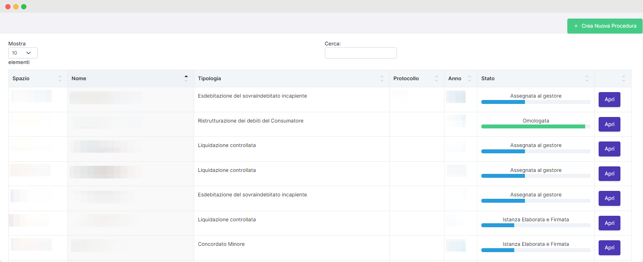The height and width of the screenshot is (262, 643).
Task: Click sort arrows in last empty column header
Action: pos(624,79)
